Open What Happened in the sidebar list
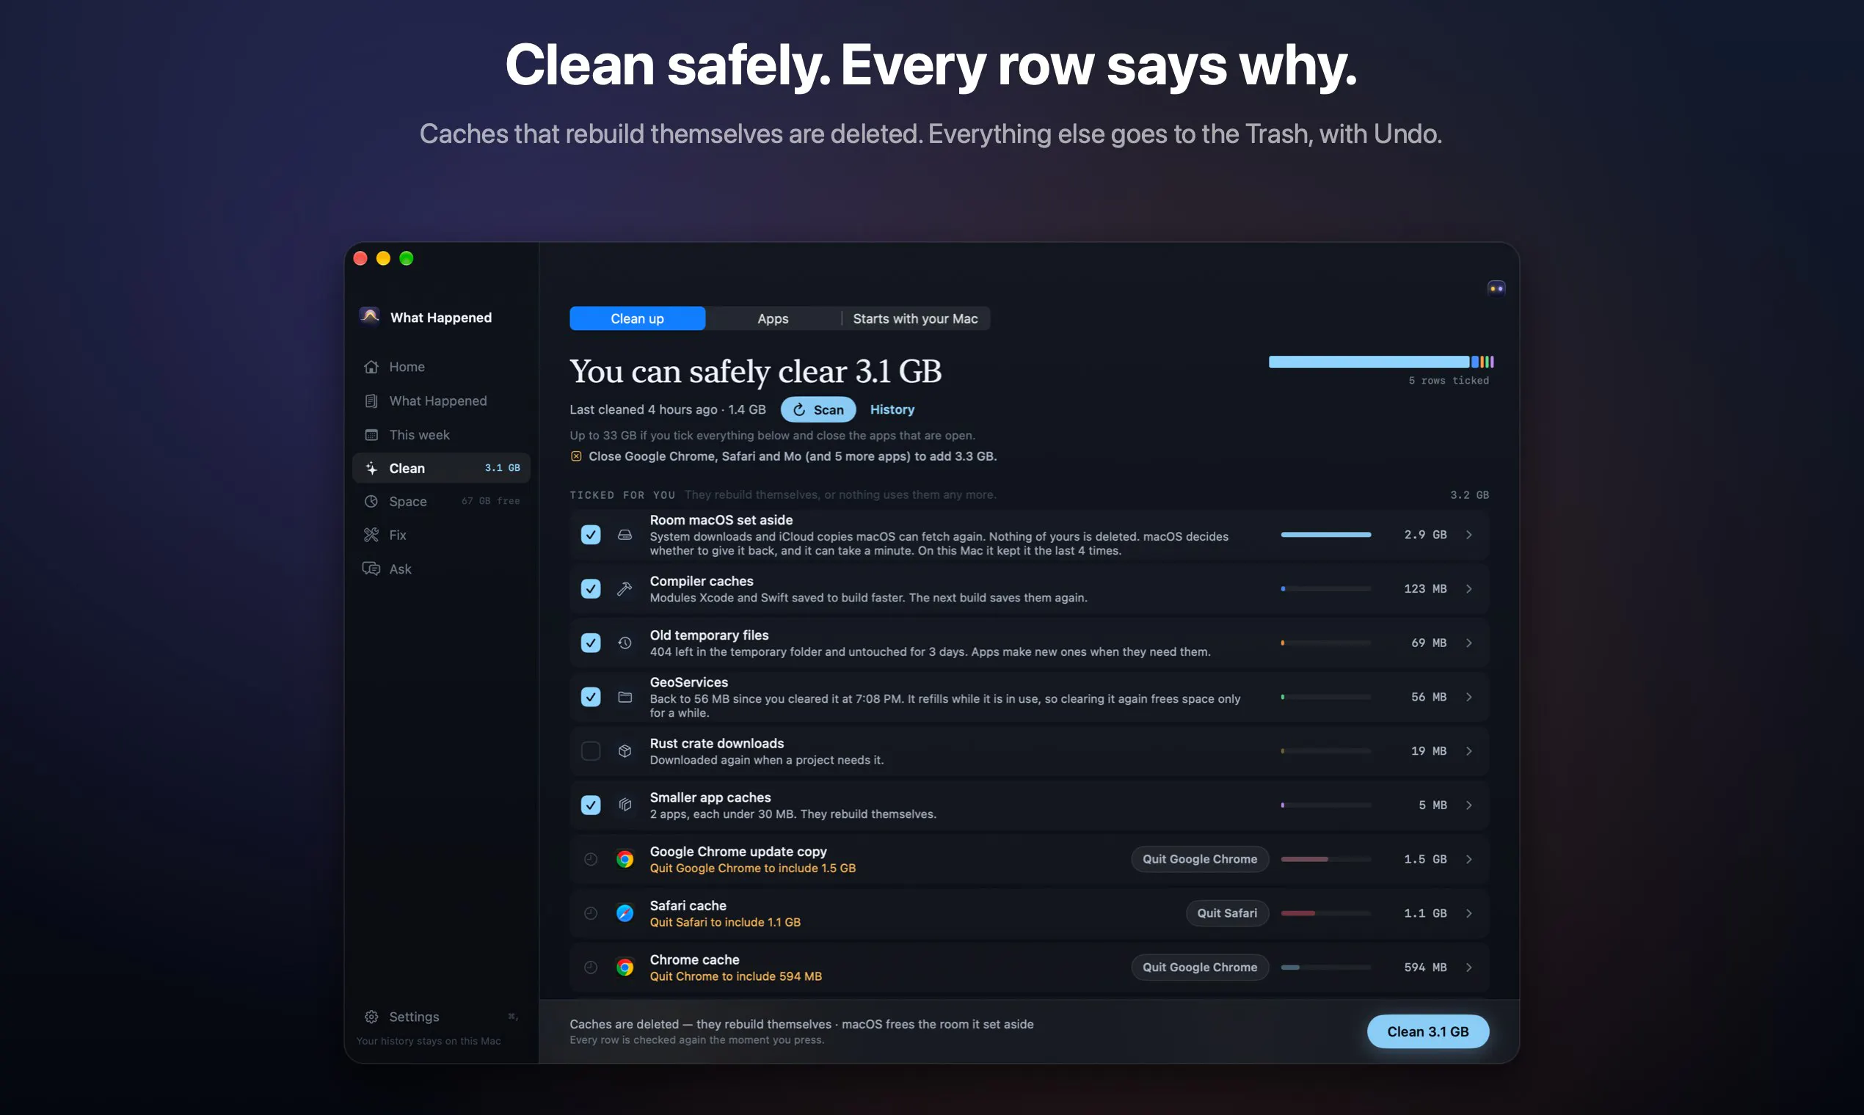Image resolution: width=1864 pixels, height=1115 pixels. (x=441, y=401)
